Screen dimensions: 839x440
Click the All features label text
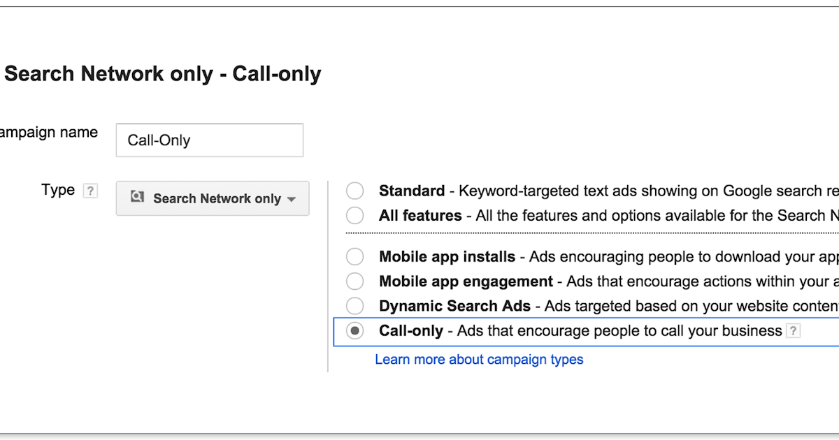point(420,215)
